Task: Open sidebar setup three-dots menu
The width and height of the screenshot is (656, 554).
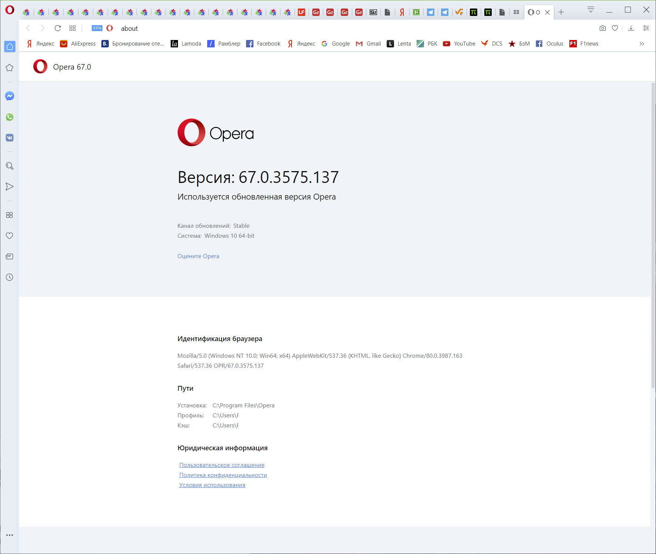Action: 10,535
